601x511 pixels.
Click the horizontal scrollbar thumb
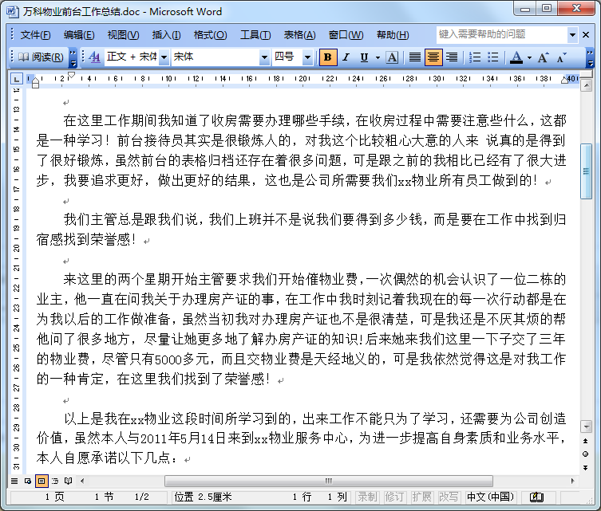[x=329, y=481]
